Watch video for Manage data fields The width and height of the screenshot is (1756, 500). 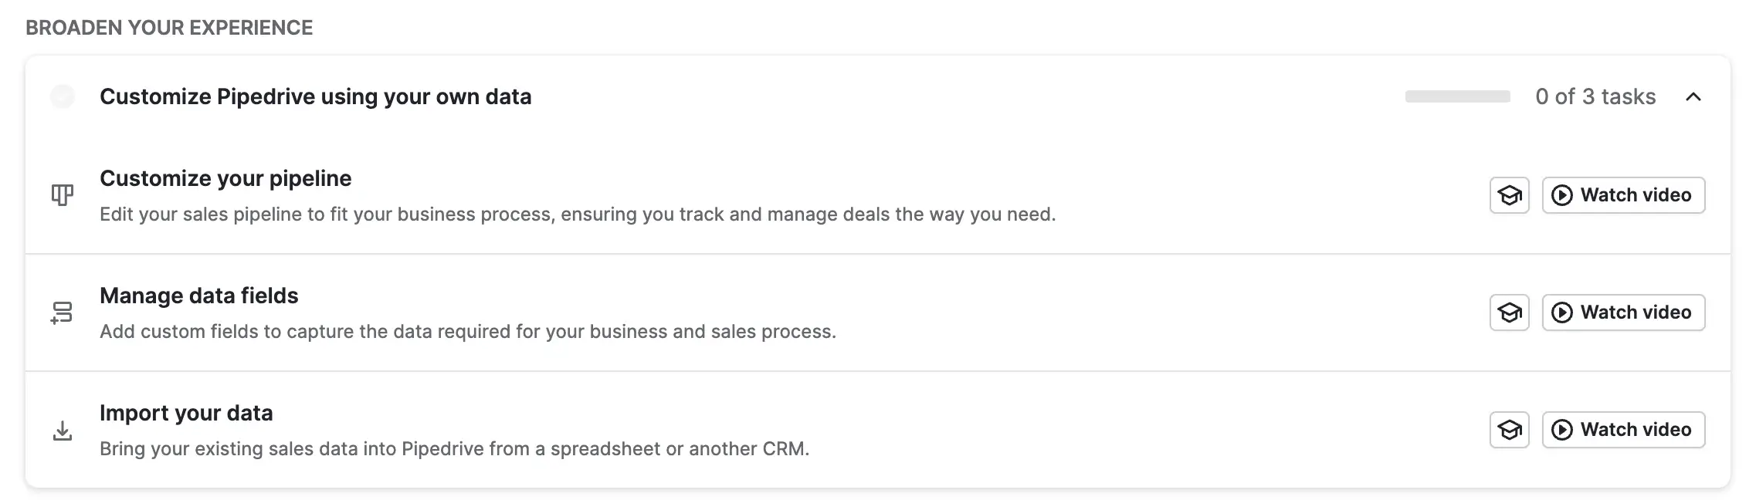[x=1623, y=312]
